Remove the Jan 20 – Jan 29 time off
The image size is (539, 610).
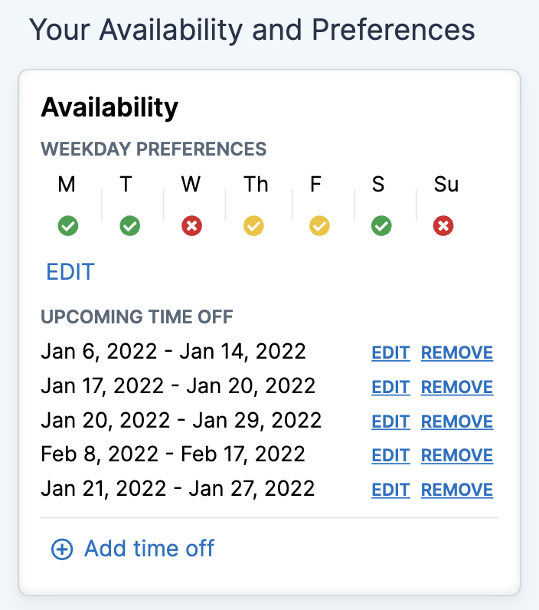click(x=457, y=421)
